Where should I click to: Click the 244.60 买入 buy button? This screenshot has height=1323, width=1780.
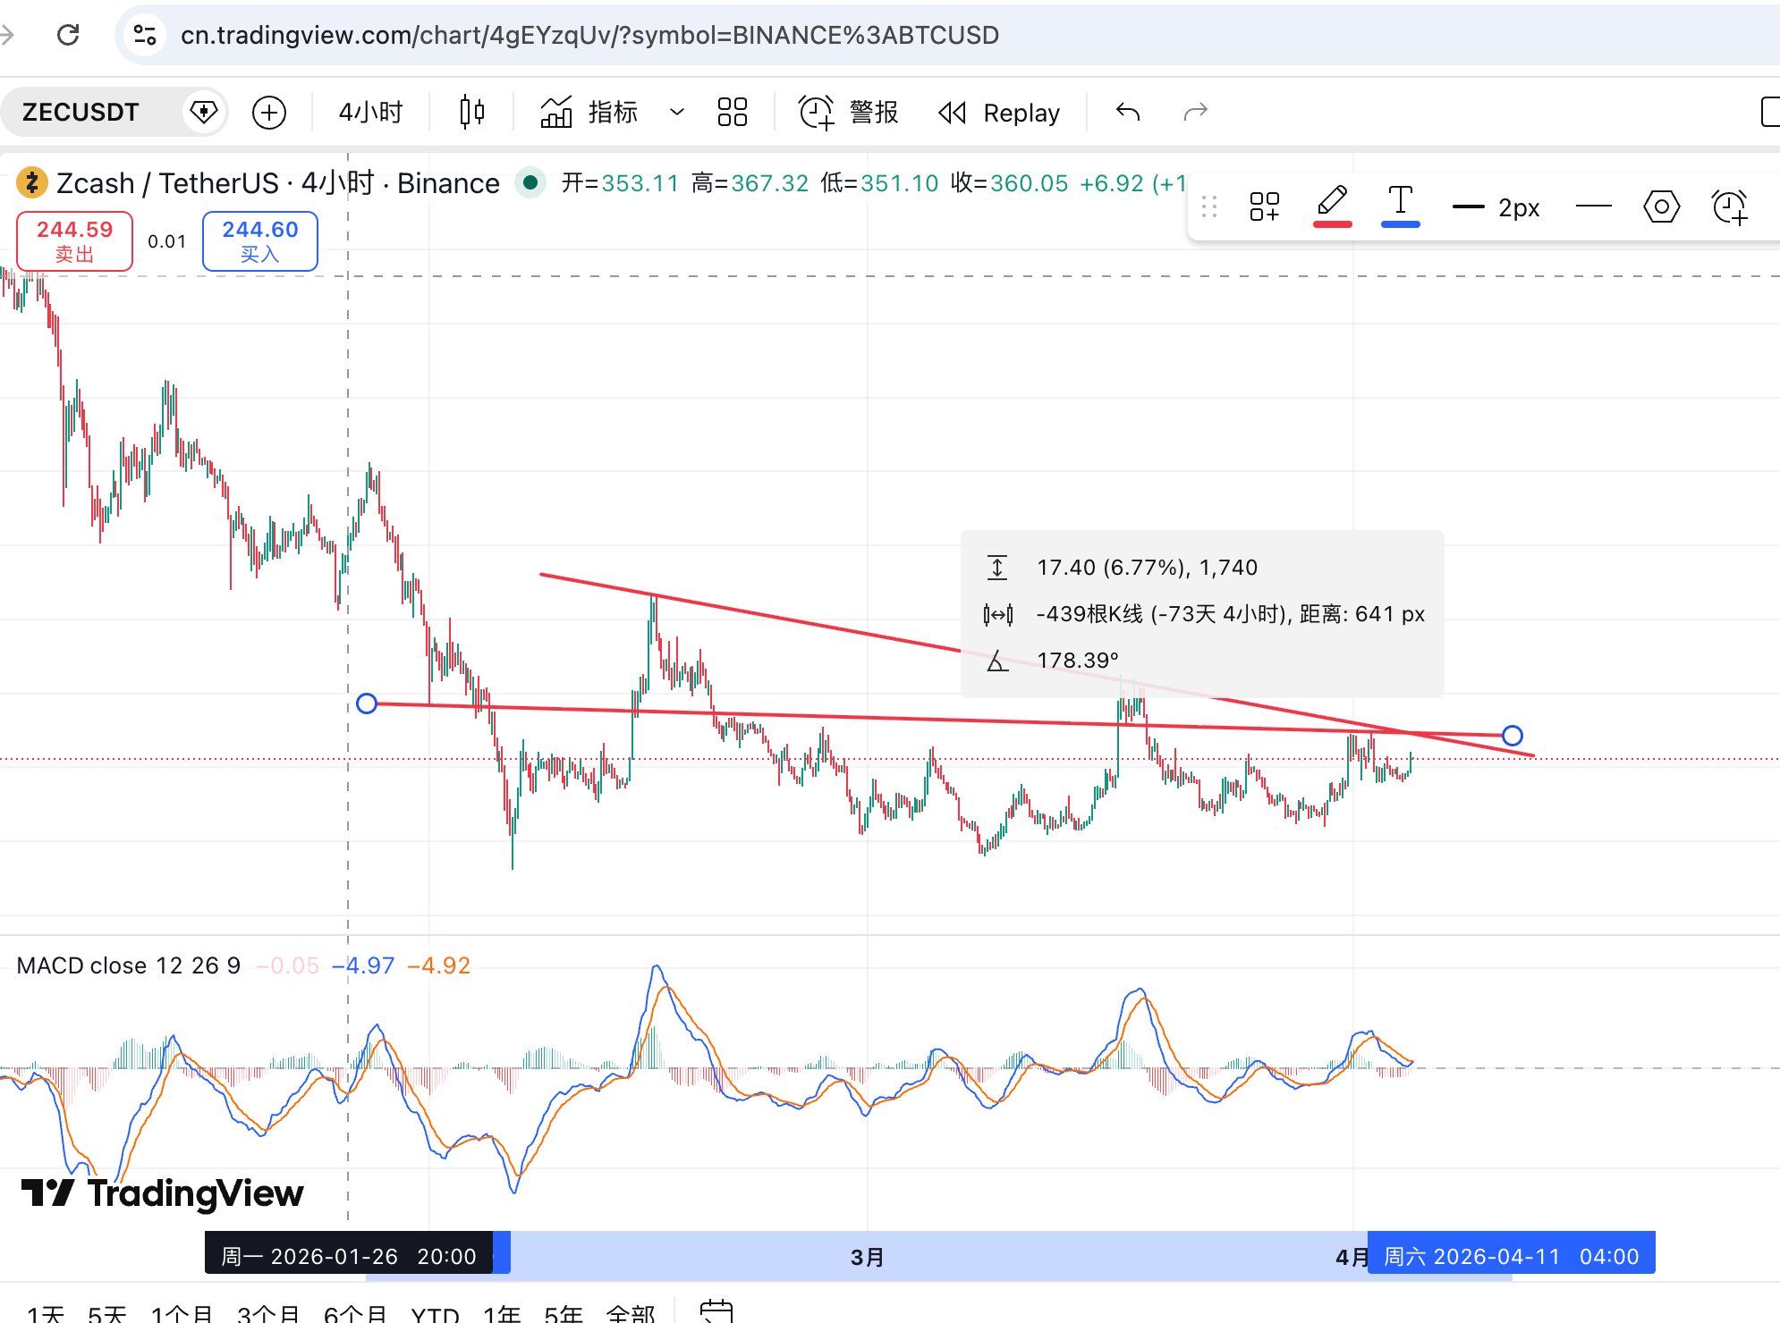click(259, 240)
